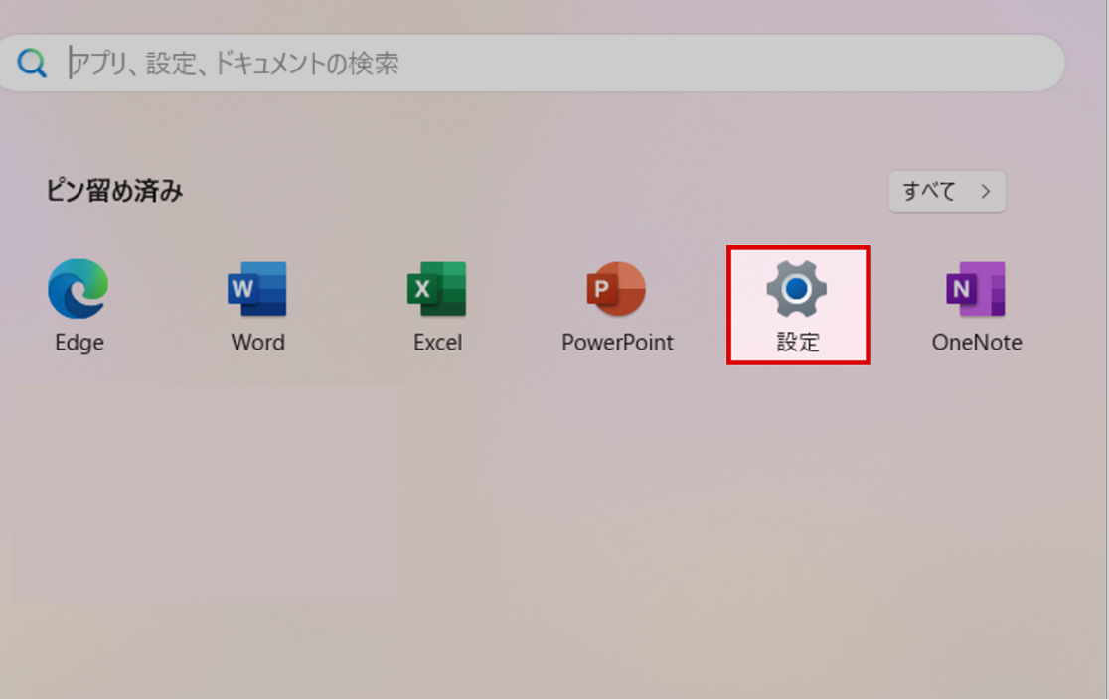Open the Edge browser icon
The height and width of the screenshot is (700, 1109).
[79, 289]
